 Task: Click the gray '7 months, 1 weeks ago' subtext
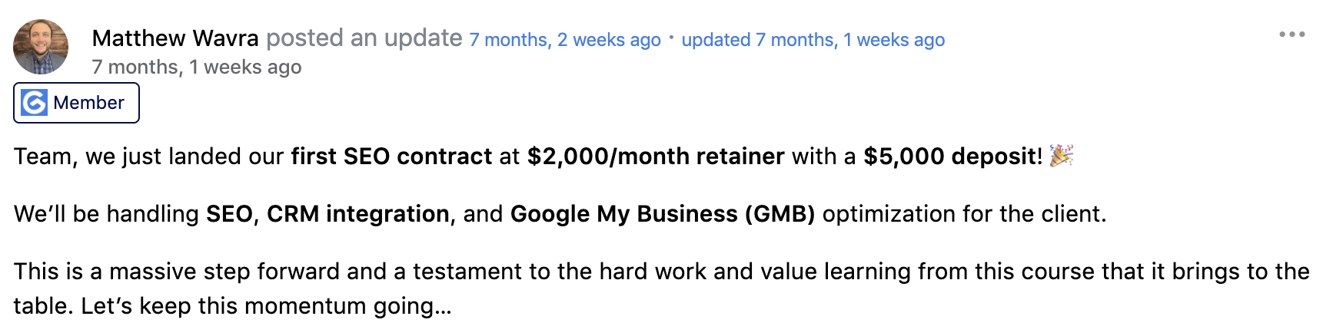click(197, 68)
